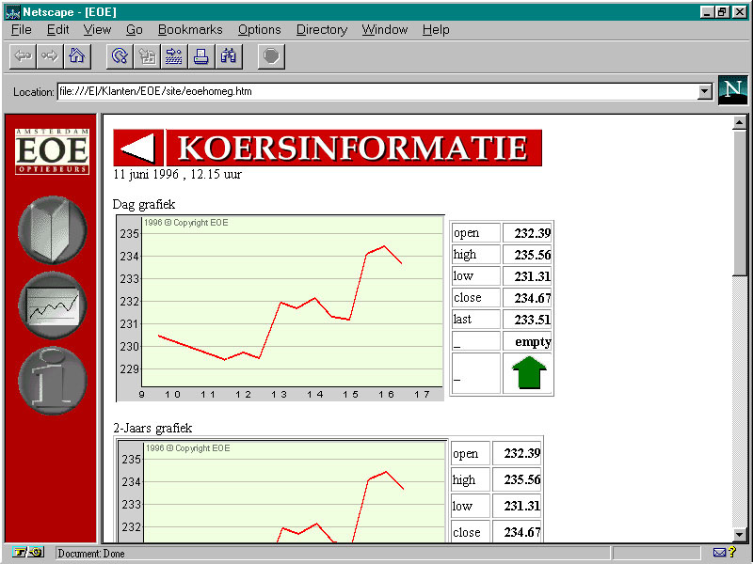Viewport: 753px width, 564px height.
Task: Click the 'empty' table cell
Action: pos(527,341)
